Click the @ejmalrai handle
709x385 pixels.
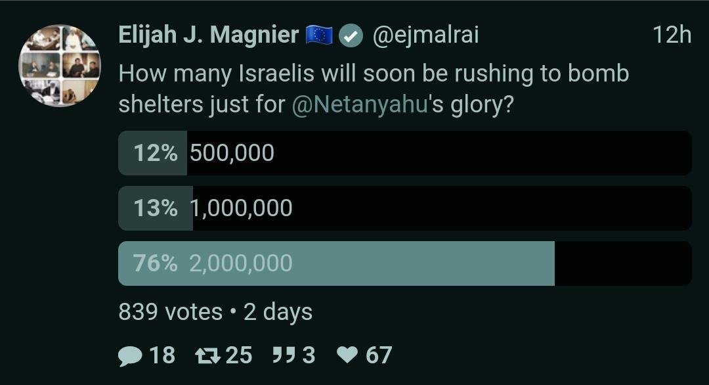425,35
